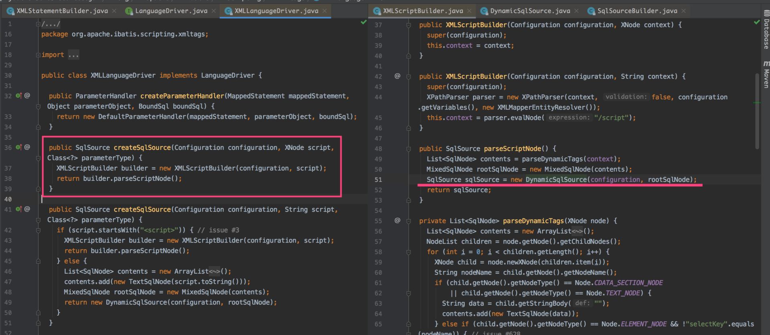Switch to the LanguageDriver.java tab
Screen dimensions: 770x335
click(x=171, y=11)
